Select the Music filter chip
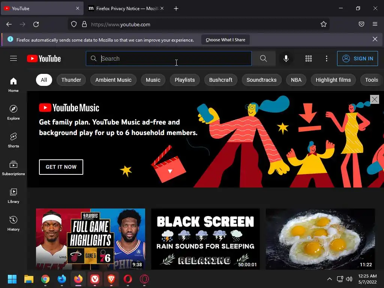Screen dimensions: 384x288 [x=153, y=80]
